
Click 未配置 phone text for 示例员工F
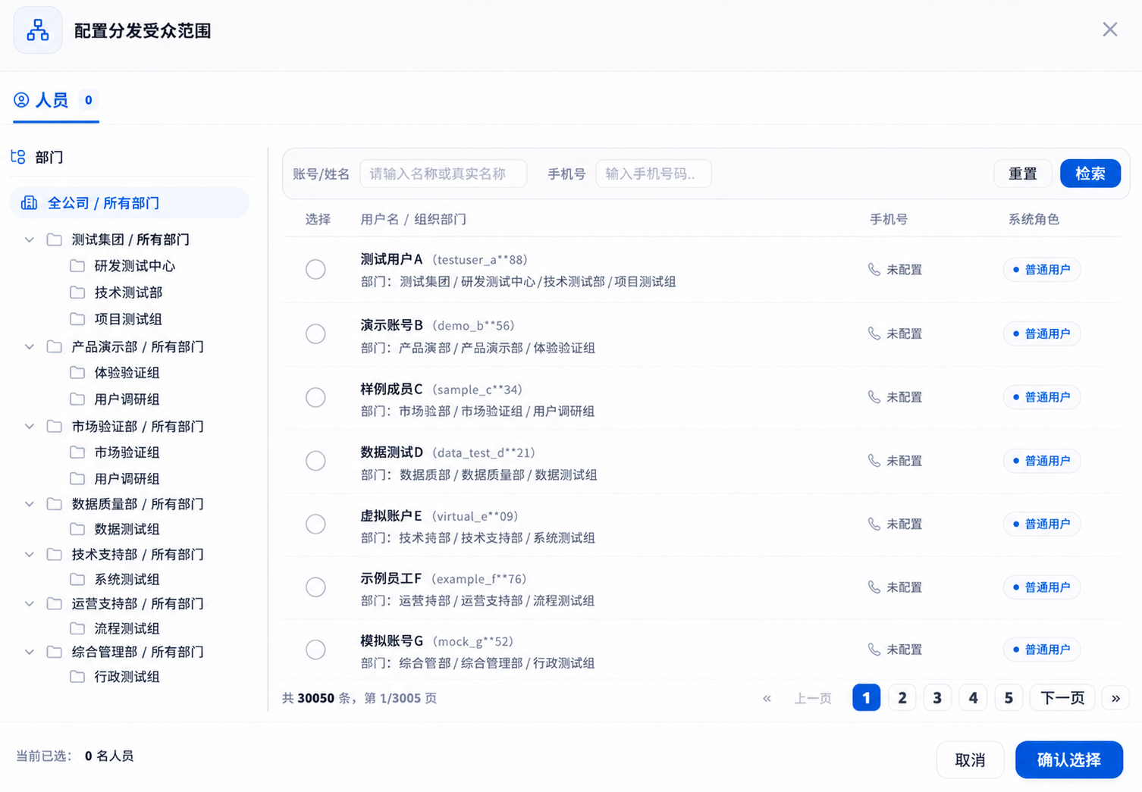[x=904, y=587]
